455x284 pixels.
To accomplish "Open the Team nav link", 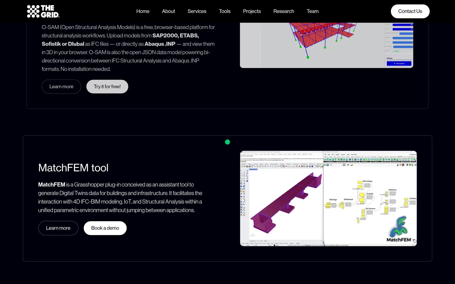I will [313, 11].
